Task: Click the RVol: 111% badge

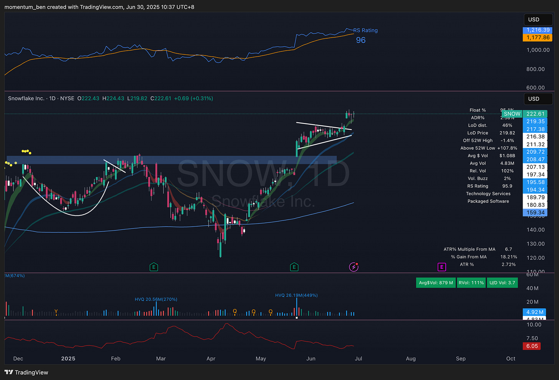Action: coord(471,283)
